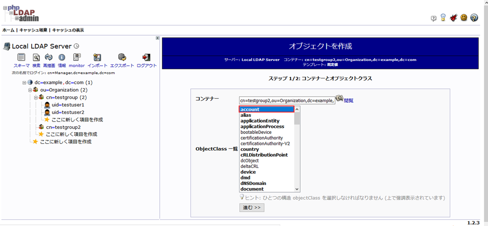Viewport: 488px width, 226px height.
Task: Click the logout (ログアウト) icon
Action: (x=146, y=58)
